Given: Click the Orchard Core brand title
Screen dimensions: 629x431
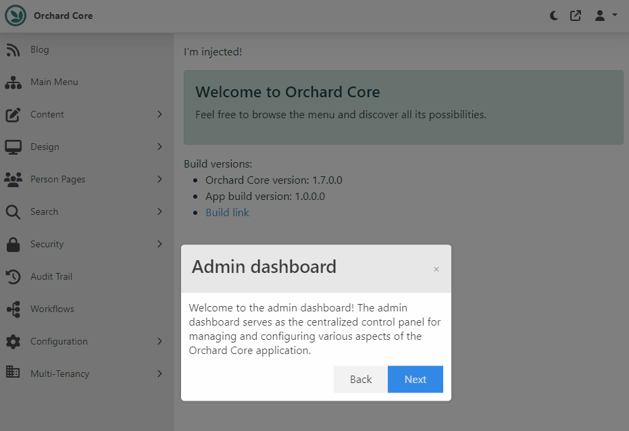Looking at the screenshot, I should click(x=63, y=16).
